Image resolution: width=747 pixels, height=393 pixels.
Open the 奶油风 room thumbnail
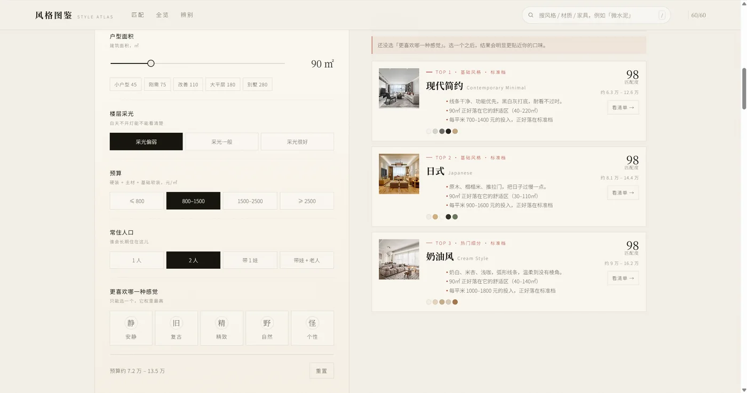tap(399, 259)
